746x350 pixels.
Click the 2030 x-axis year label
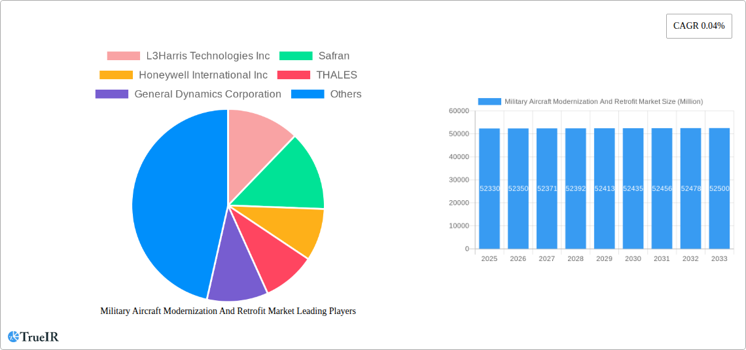[633, 258]
